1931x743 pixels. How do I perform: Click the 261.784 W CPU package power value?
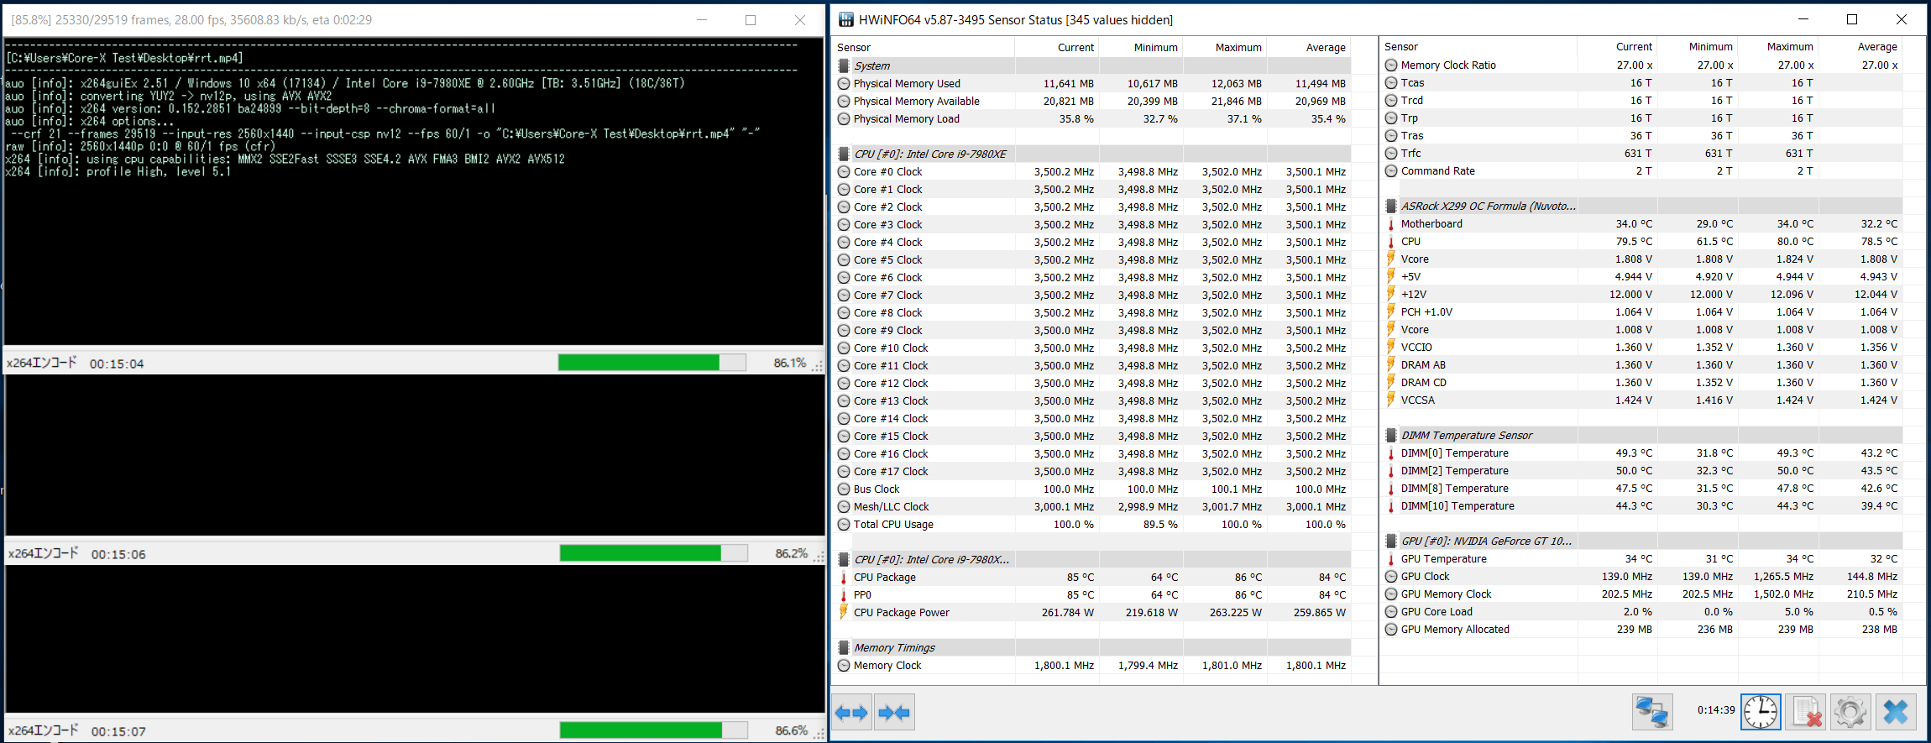[1068, 612]
